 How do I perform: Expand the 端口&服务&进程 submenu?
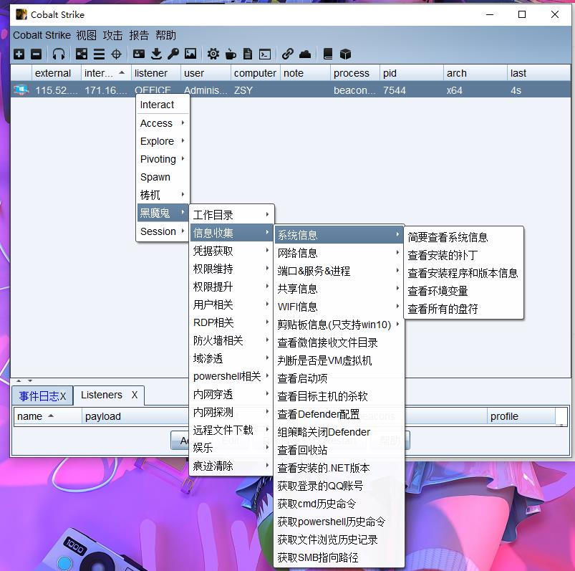[339, 271]
